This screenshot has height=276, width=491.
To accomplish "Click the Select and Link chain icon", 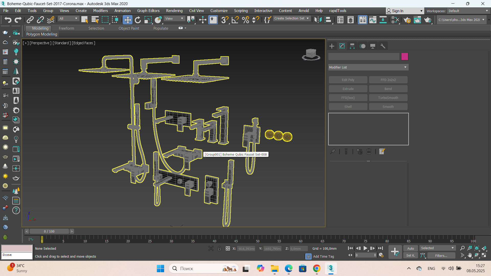I will pos(30,20).
